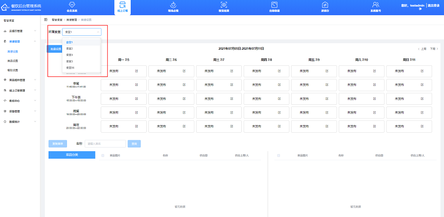Open the 自助称重 scale icon
Image resolution: width=444 pixels, height=217 pixels.
274,5
